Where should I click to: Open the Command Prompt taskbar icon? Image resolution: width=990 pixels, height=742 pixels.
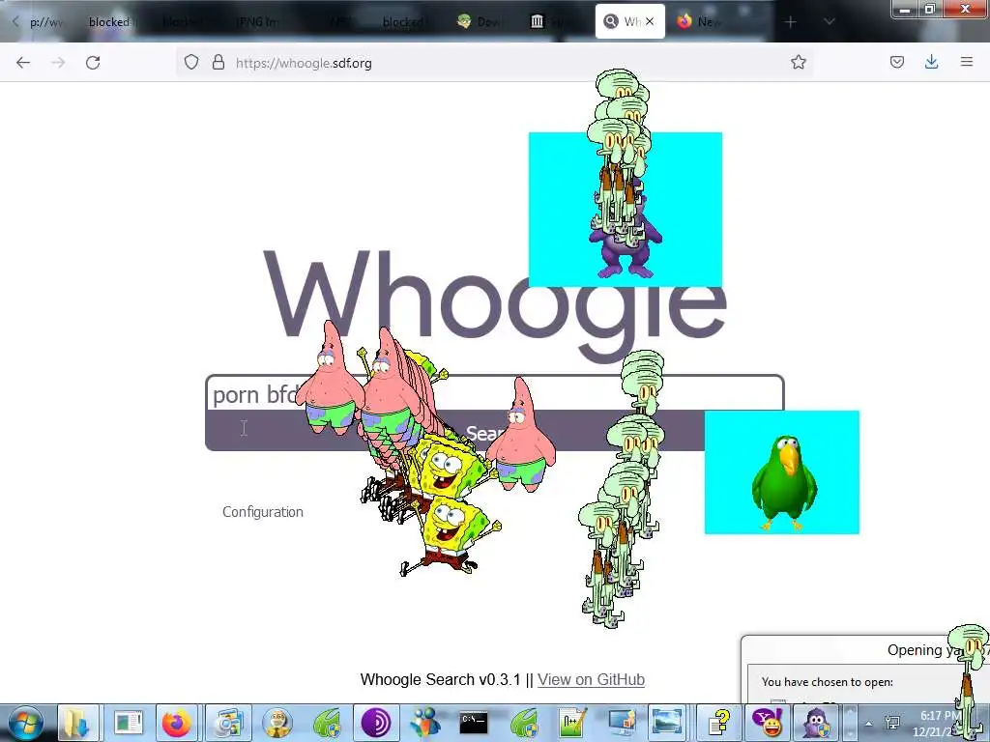[474, 723]
